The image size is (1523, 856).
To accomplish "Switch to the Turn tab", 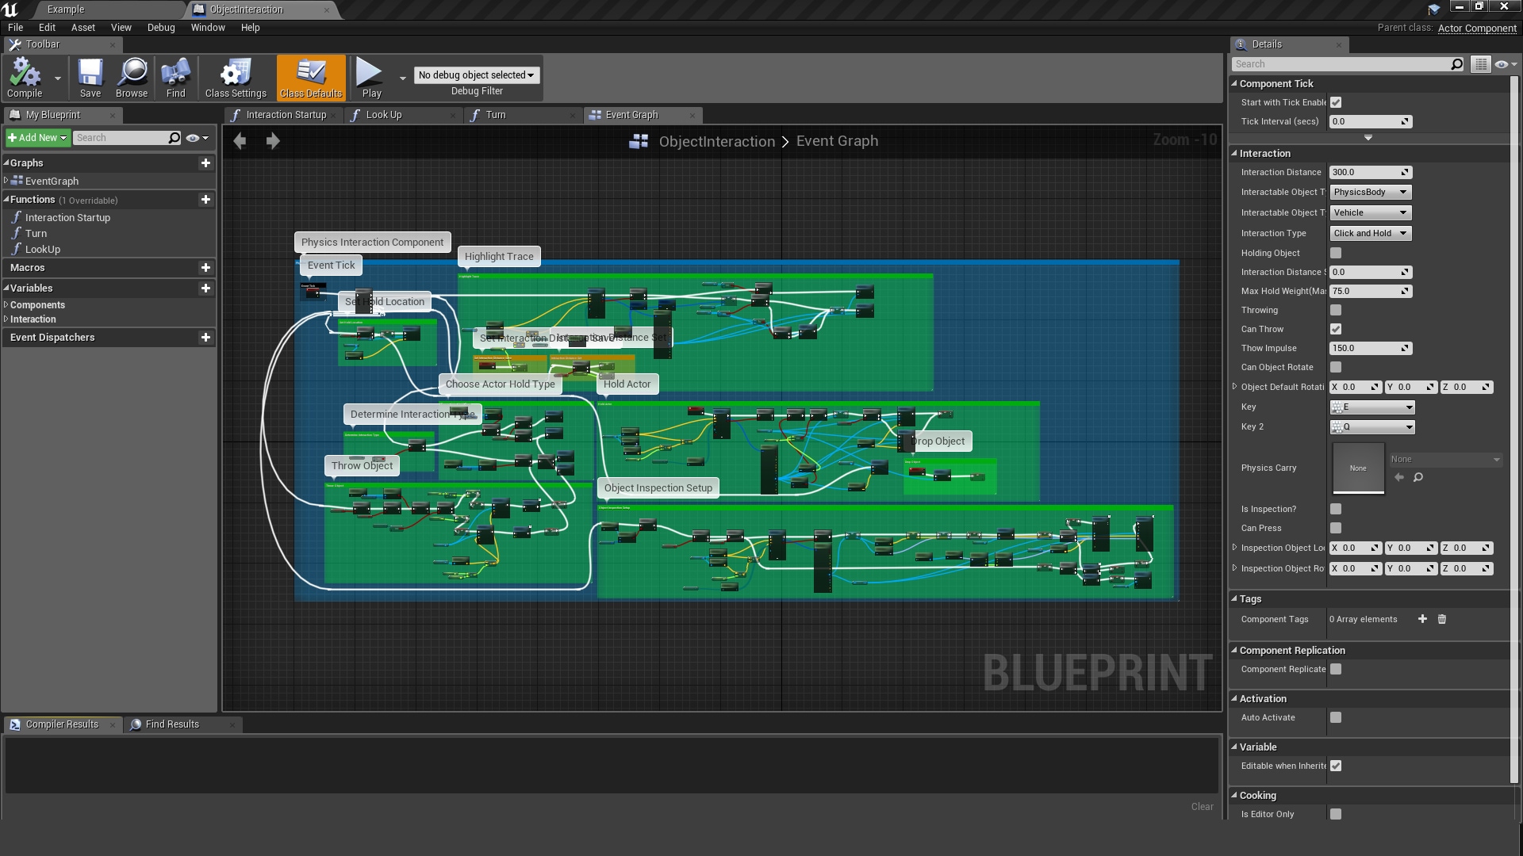I will point(495,115).
